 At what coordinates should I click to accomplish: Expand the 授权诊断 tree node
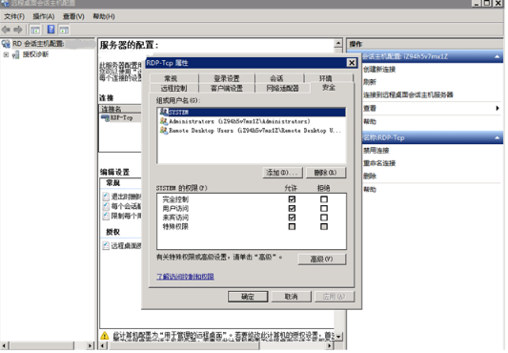[6, 54]
